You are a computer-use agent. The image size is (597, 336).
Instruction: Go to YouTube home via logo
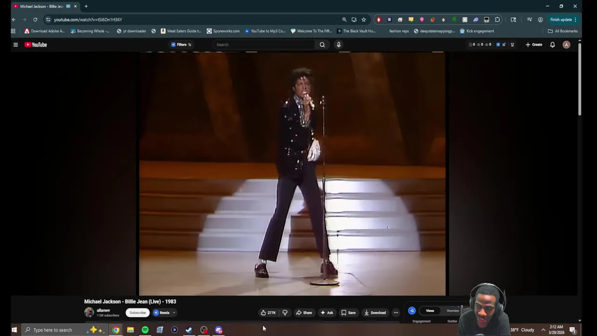36,45
